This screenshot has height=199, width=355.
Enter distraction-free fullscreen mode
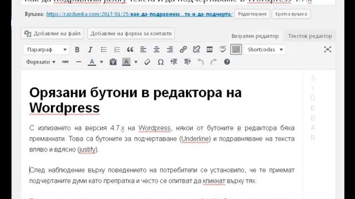click(x=327, y=50)
